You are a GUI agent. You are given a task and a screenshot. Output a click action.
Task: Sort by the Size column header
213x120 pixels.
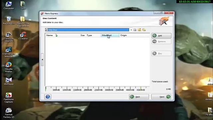82,35
